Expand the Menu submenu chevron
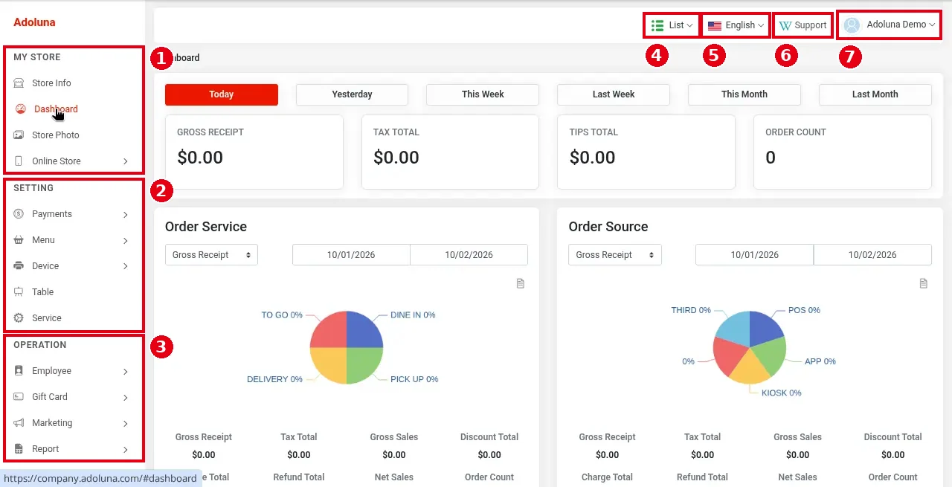 126,240
